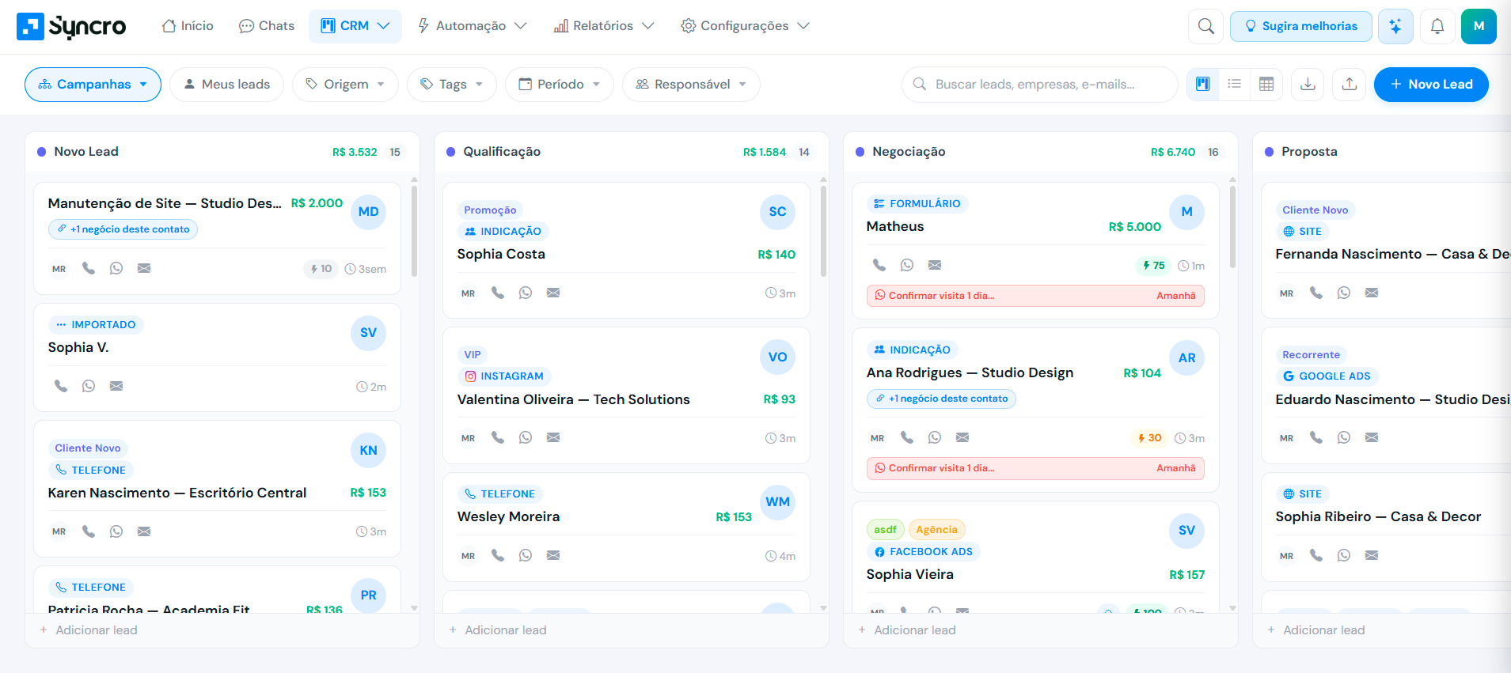Expand the Campanhas dropdown
1511x673 pixels.
pyautogui.click(x=93, y=85)
